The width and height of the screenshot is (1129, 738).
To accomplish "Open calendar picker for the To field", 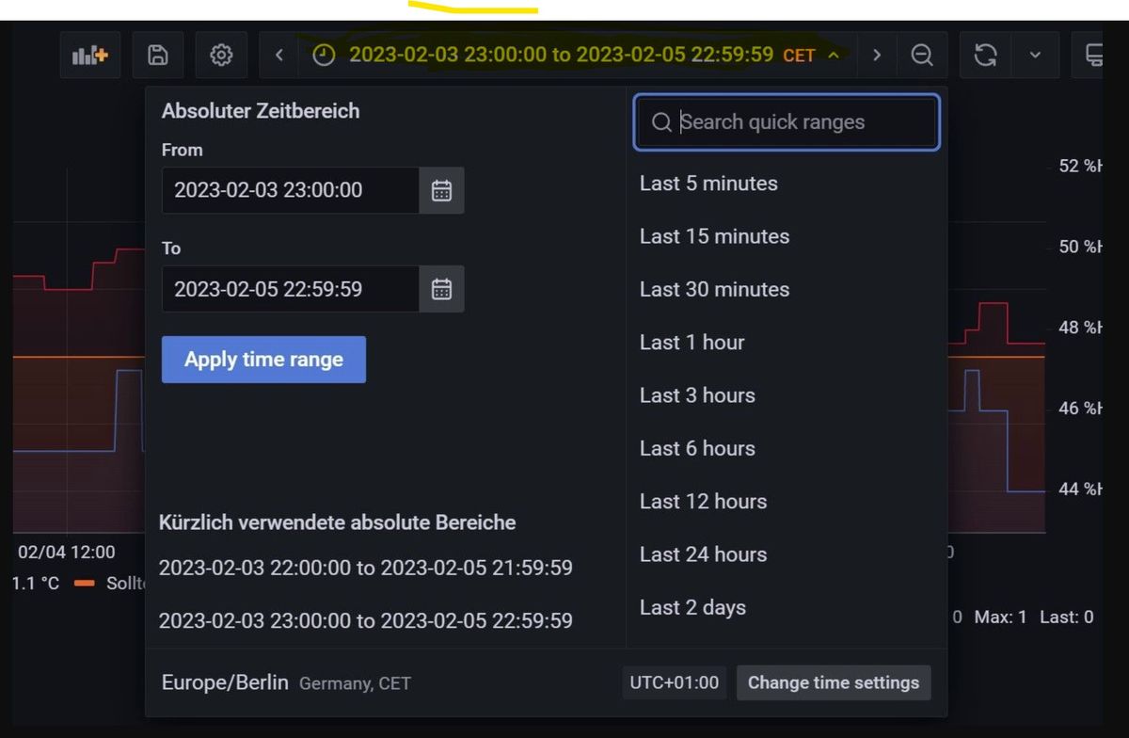I will [x=441, y=289].
